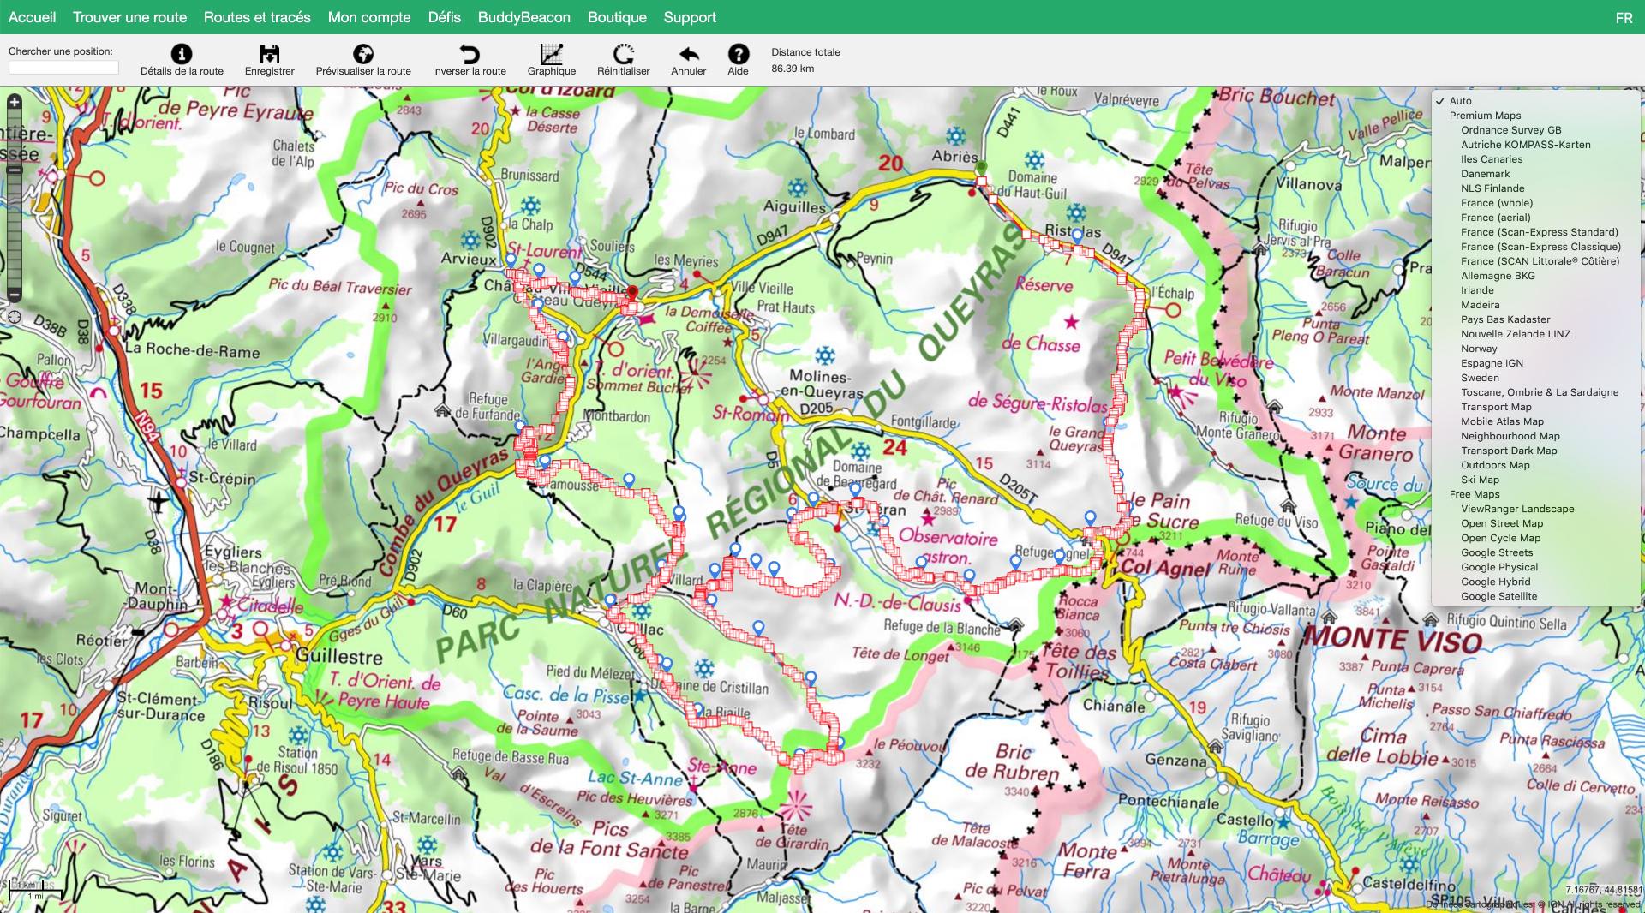The width and height of the screenshot is (1645, 913).
Task: Zoom out with the map minus button
Action: pos(14,295)
